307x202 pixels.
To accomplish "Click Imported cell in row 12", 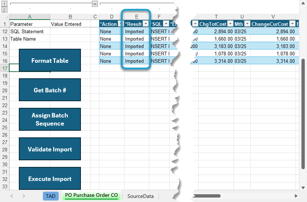I will tap(137, 31).
